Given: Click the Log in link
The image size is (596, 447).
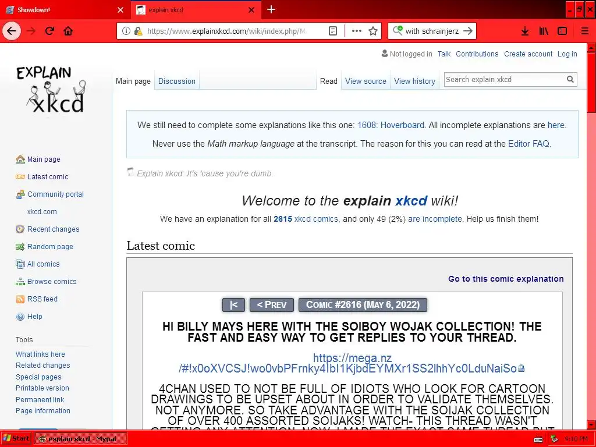Looking at the screenshot, I should [x=567, y=54].
